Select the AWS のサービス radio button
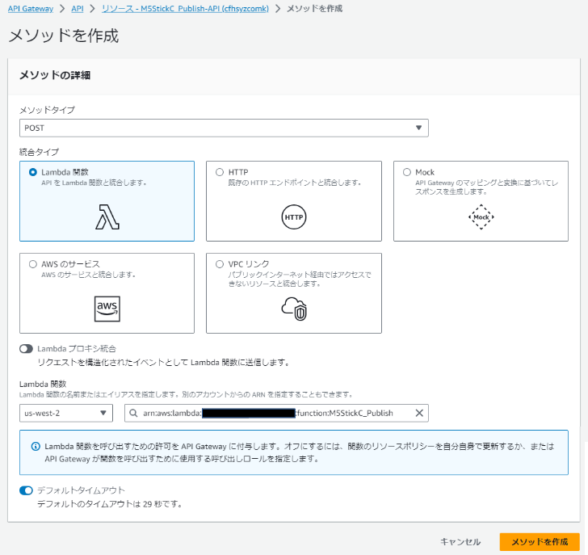The image size is (588, 555). [33, 264]
